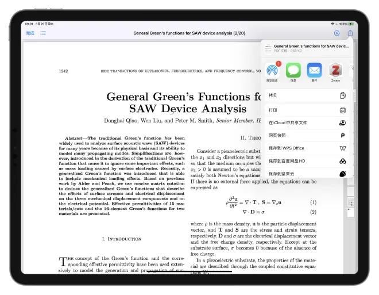Click the 'I. Introduction' heading
Screen dimensions: 379x295
coord(122,239)
